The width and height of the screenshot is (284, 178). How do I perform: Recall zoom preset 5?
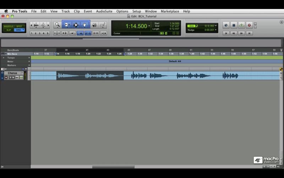click(48, 33)
